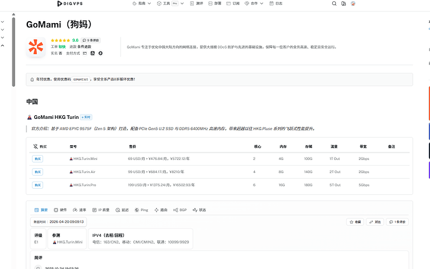
Task: Switch to the 摘要 tab
Action: [x=41, y=210]
